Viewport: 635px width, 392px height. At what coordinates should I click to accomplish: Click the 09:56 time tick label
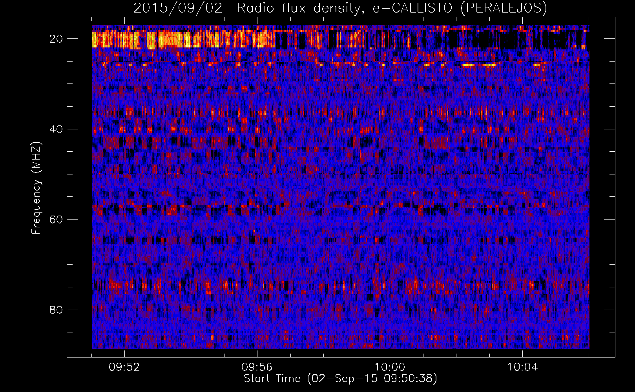tap(257, 367)
